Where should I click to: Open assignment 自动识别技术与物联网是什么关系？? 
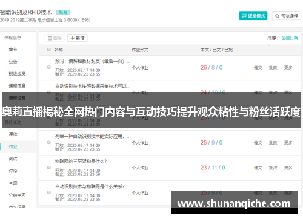[x=90, y=186]
